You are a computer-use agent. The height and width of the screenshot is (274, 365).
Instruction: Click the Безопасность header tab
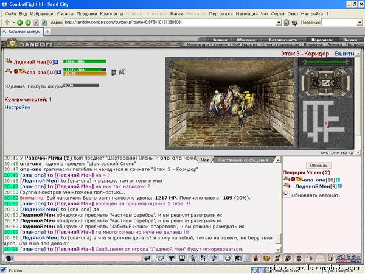(x=283, y=40)
